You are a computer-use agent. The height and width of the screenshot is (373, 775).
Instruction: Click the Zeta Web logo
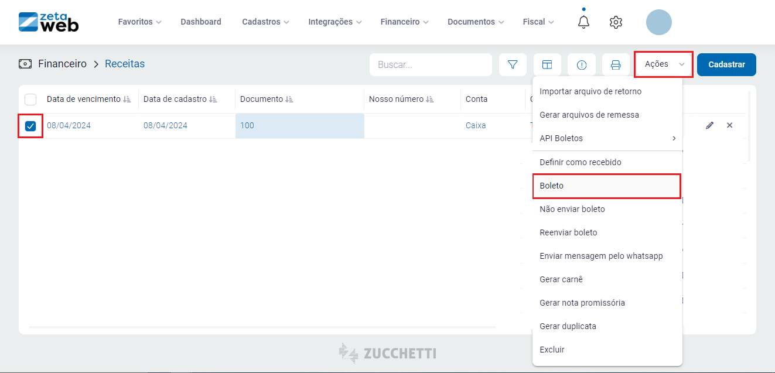(49, 22)
